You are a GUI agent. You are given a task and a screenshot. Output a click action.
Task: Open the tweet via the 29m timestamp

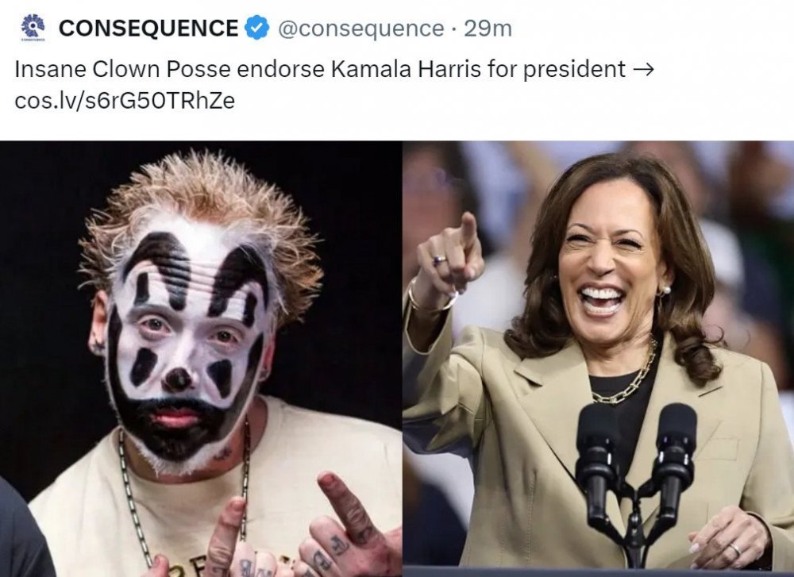[488, 29]
